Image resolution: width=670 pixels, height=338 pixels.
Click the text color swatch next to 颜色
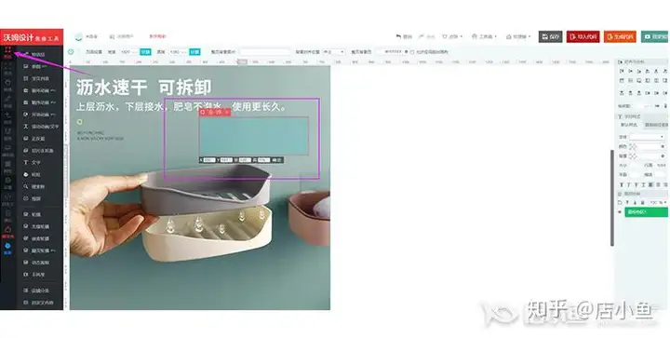pyautogui.click(x=633, y=146)
